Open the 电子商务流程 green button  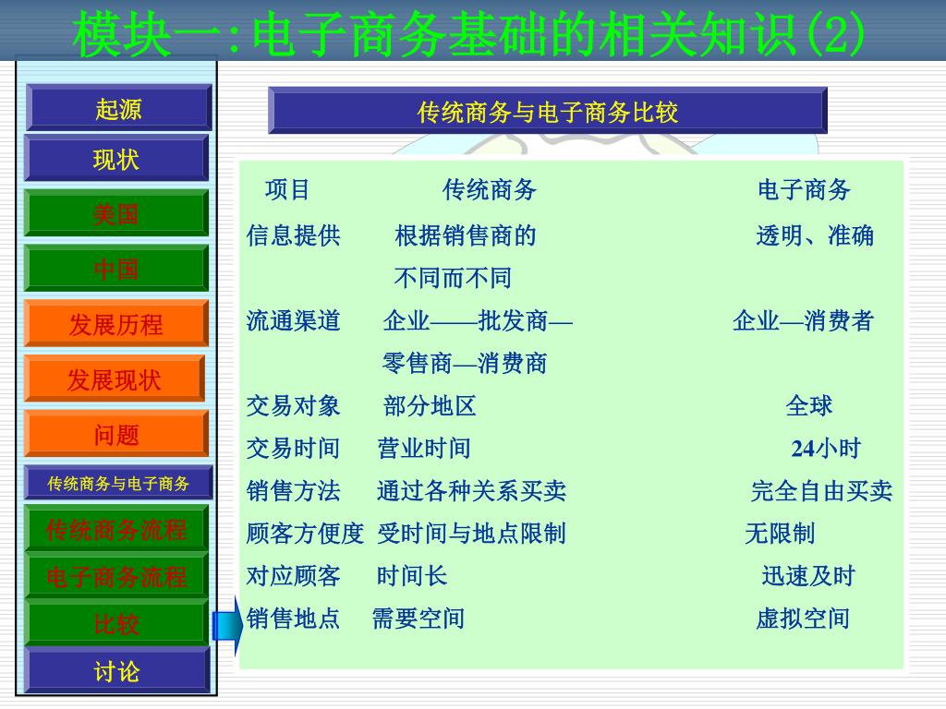116,576
